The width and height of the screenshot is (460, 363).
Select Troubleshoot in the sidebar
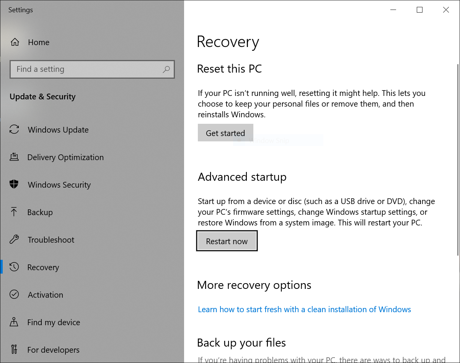pos(51,240)
